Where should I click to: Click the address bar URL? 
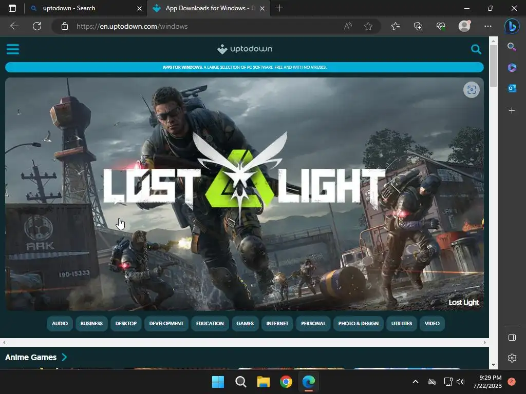click(132, 26)
